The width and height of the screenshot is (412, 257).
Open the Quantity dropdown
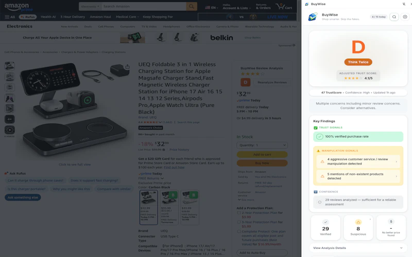pos(262,145)
